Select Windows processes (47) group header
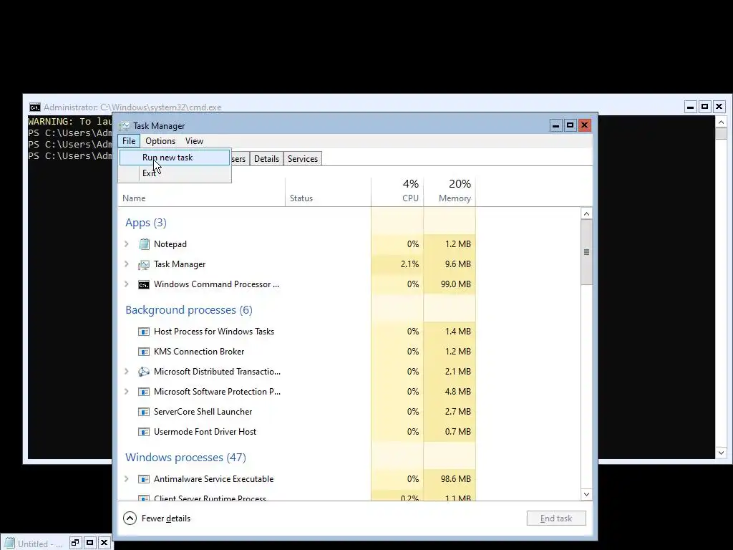 [x=185, y=458]
